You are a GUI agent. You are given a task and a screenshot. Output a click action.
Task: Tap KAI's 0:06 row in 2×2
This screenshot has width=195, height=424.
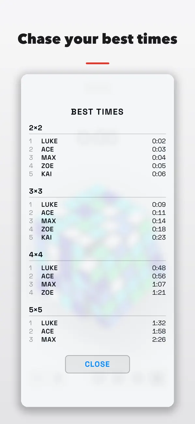97,174
